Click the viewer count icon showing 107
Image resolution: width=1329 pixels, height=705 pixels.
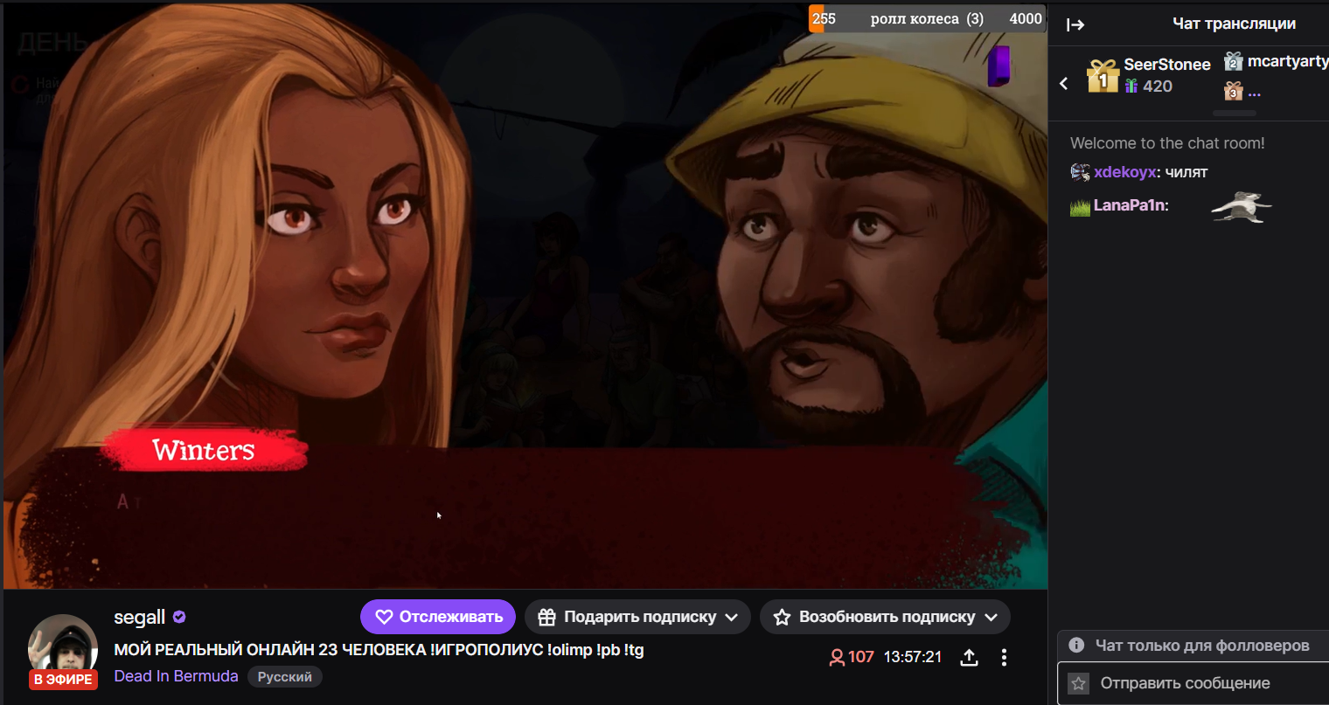click(x=837, y=657)
